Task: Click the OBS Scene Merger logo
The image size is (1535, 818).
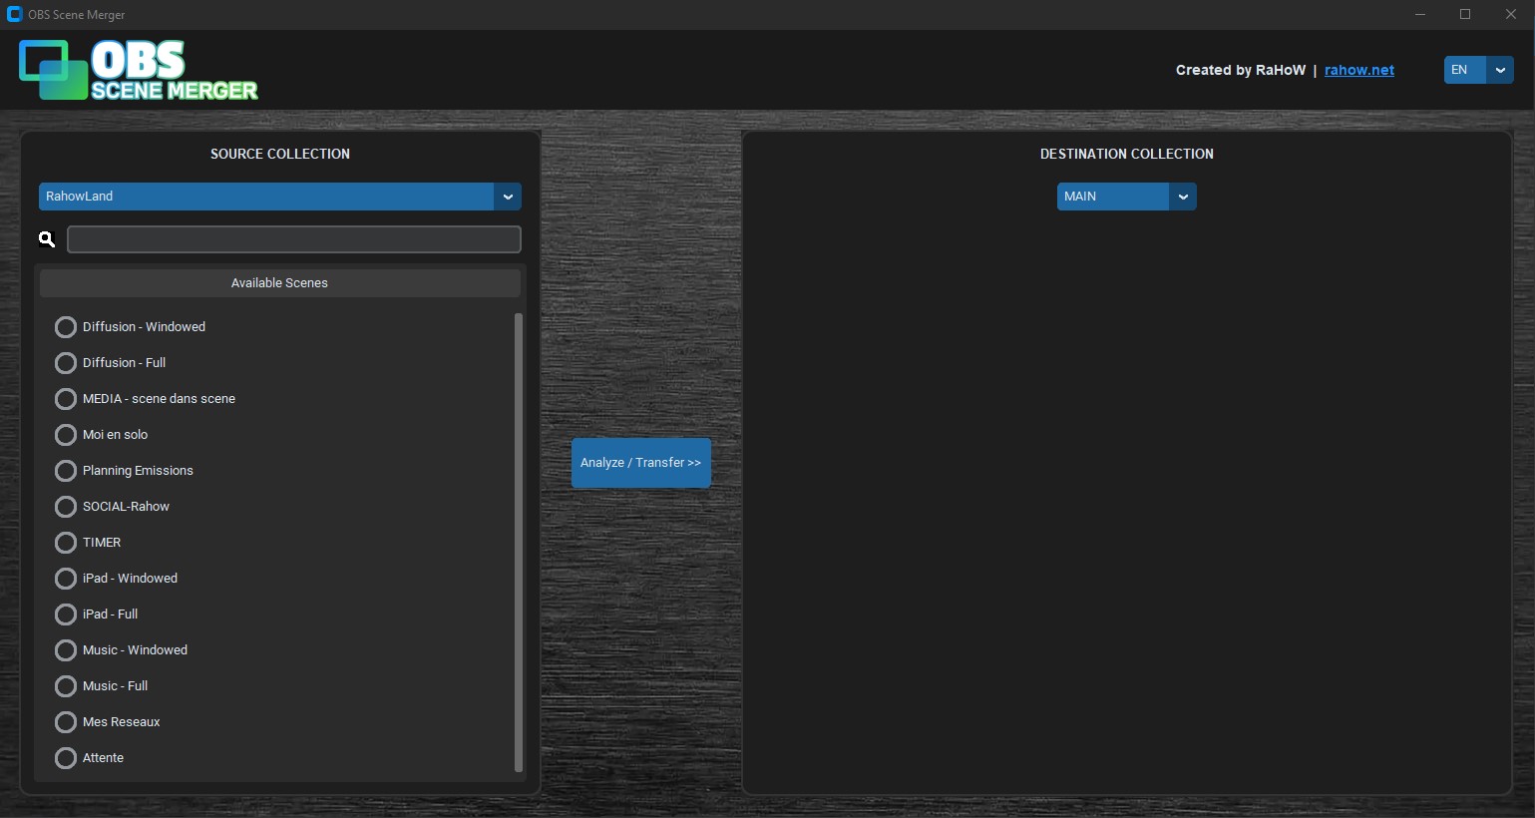Action: [138, 69]
